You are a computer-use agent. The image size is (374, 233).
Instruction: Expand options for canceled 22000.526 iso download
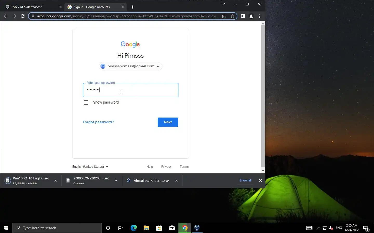(x=116, y=181)
